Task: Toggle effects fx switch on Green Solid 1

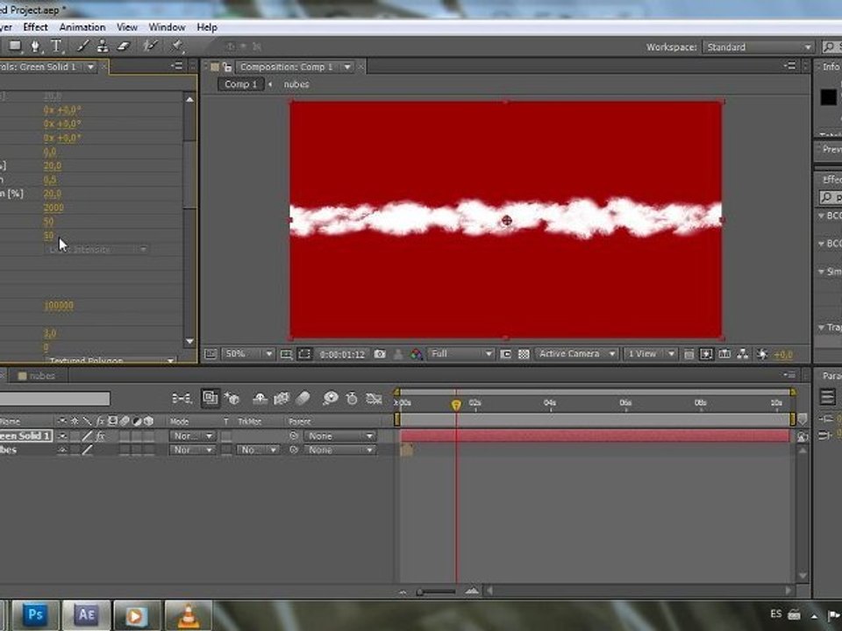Action: click(x=100, y=436)
